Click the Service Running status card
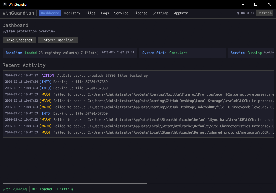276x193 pixels. tap(251, 53)
